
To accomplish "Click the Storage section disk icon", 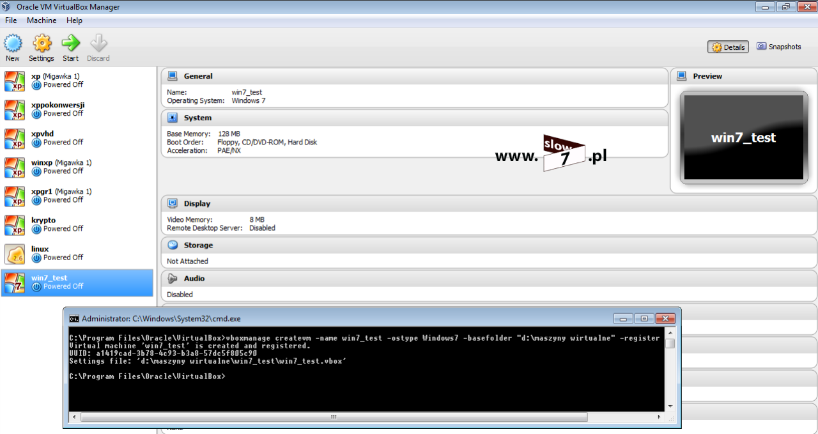I will coord(172,245).
